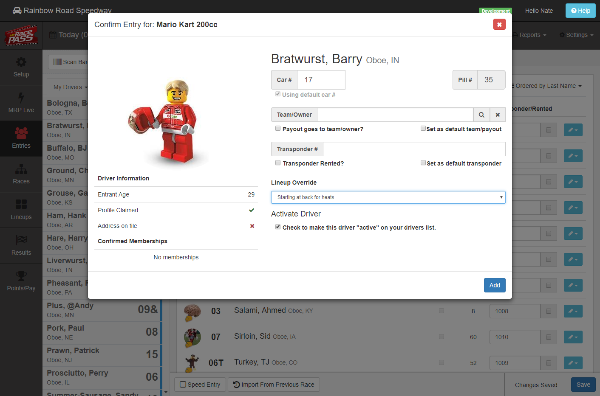Click Ahmed Salami's brain avatar
Screen dimensions: 600x396
click(x=192, y=312)
